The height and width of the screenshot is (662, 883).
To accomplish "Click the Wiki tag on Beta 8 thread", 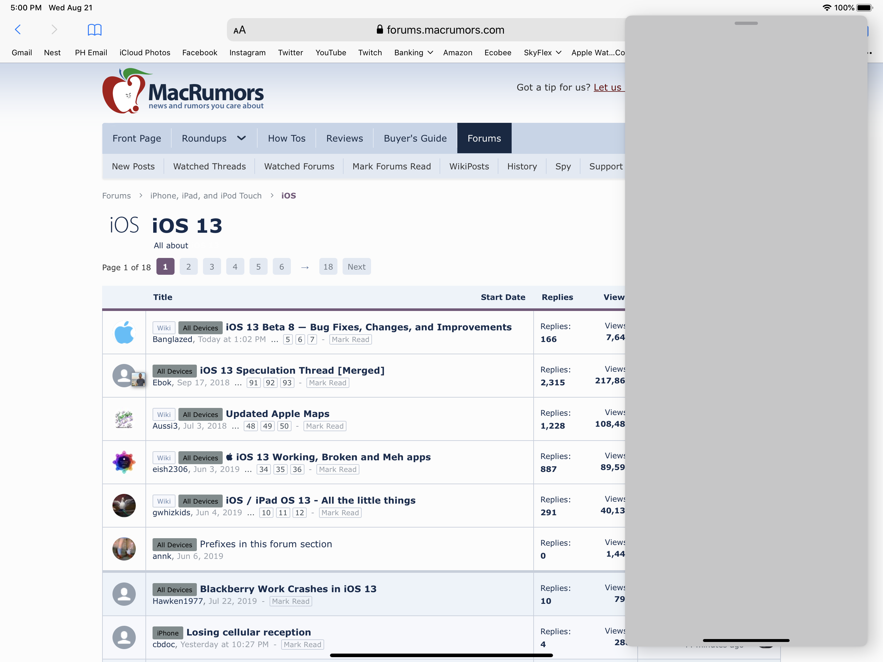I will tap(164, 328).
